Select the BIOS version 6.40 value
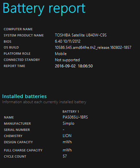Screen dimensions: 140x168 click(x=68, y=41)
